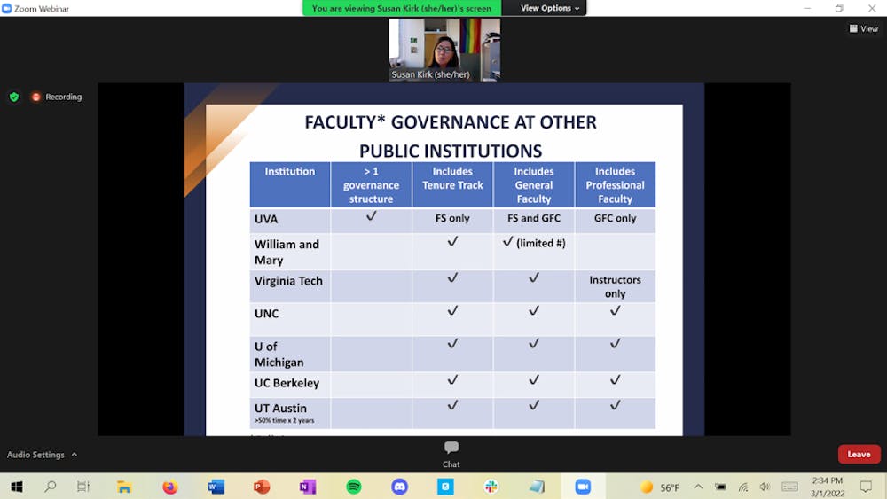The image size is (887, 499).
Task: Leave the webinar
Action: [x=859, y=455]
